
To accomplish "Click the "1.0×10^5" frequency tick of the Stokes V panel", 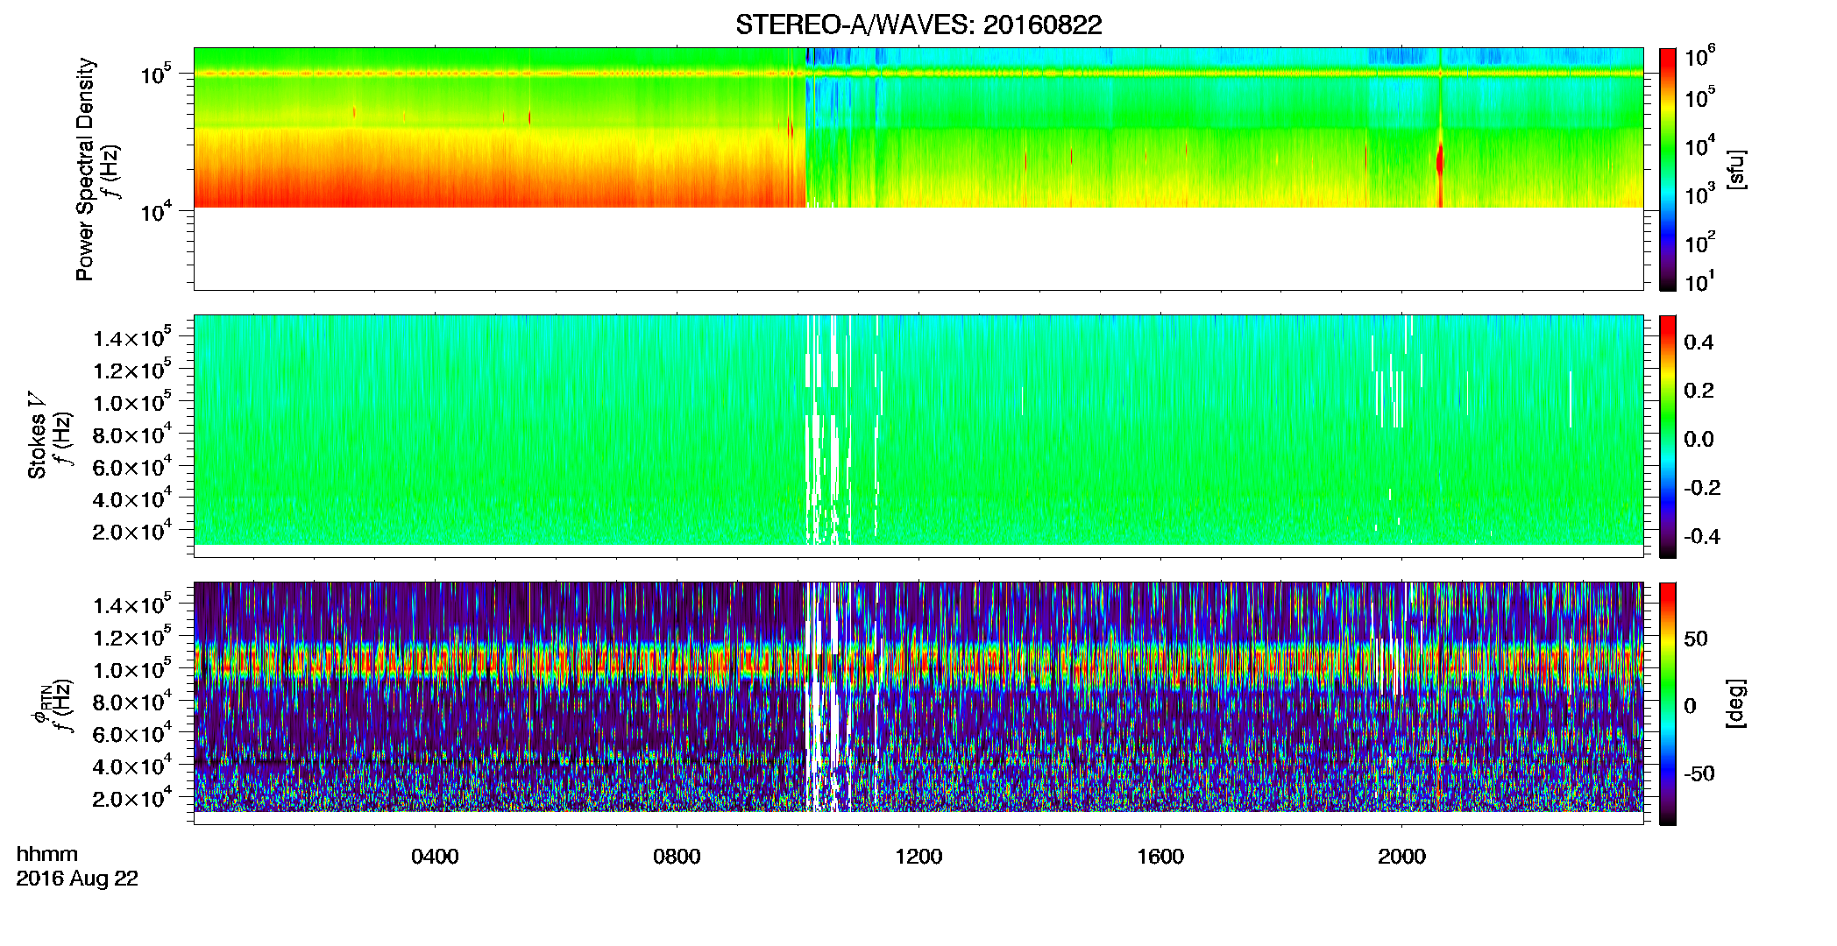I will point(132,402).
